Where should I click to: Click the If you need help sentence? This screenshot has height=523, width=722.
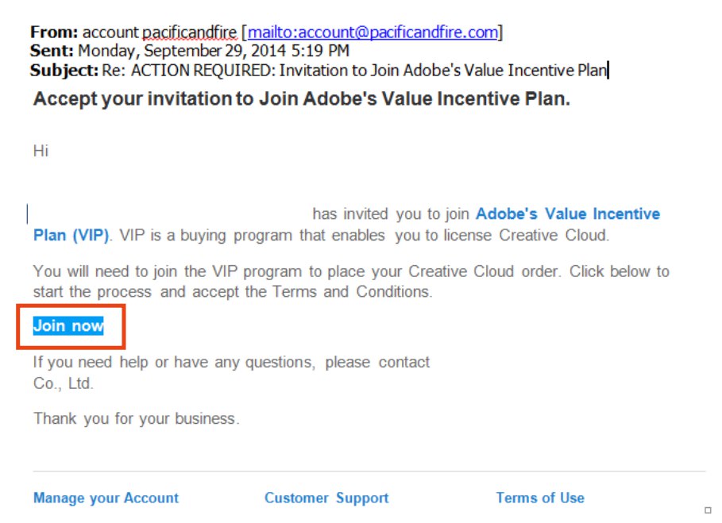pyautogui.click(x=231, y=363)
